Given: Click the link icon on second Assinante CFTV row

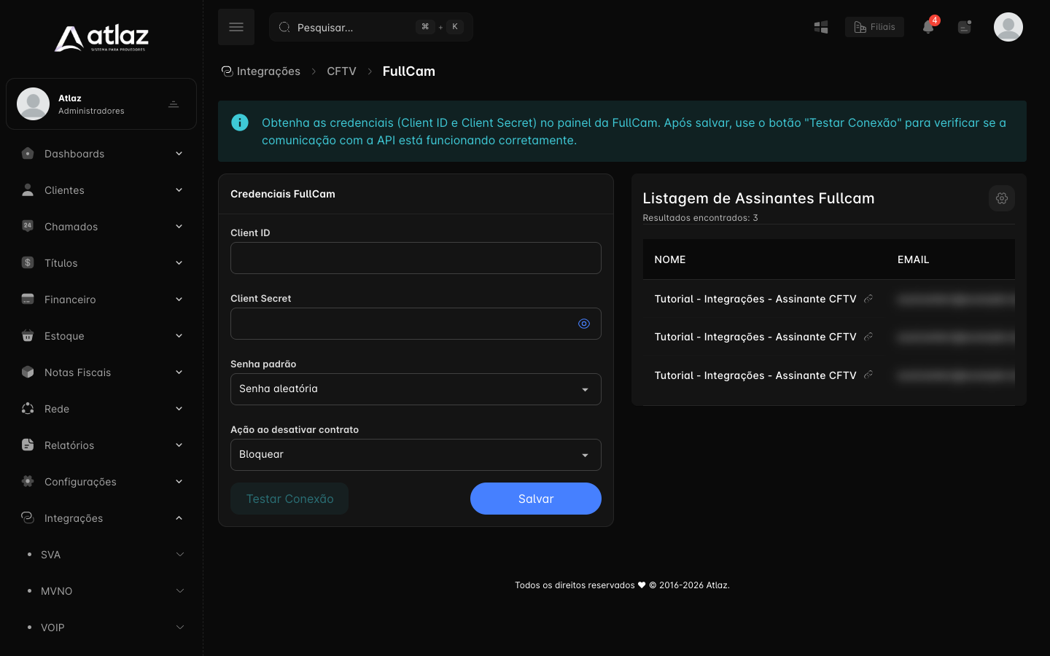Looking at the screenshot, I should pyautogui.click(x=868, y=337).
